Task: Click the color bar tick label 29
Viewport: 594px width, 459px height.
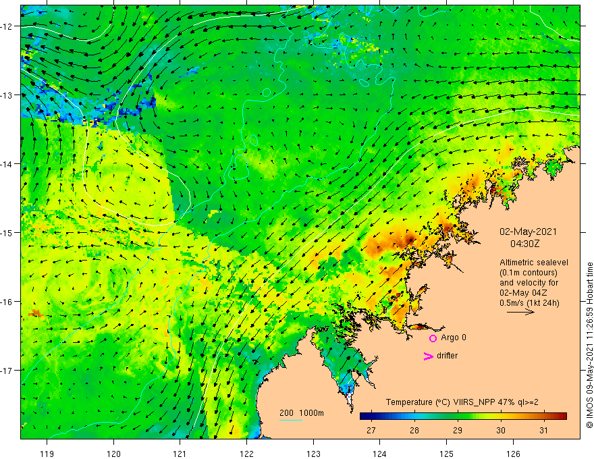Action: point(458,430)
